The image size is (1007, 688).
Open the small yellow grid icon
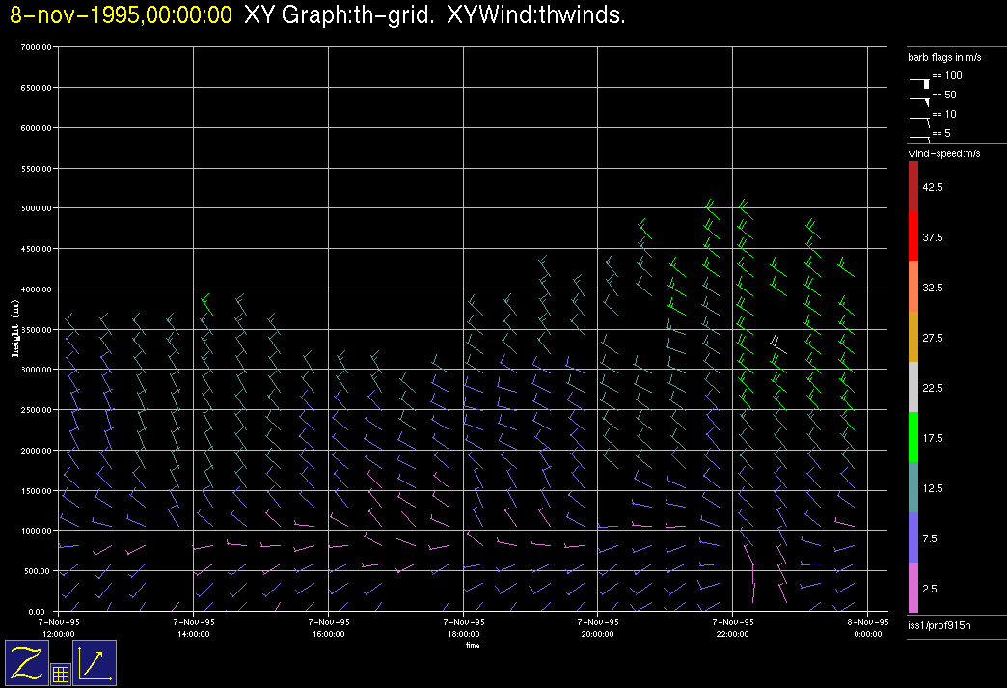point(60,674)
